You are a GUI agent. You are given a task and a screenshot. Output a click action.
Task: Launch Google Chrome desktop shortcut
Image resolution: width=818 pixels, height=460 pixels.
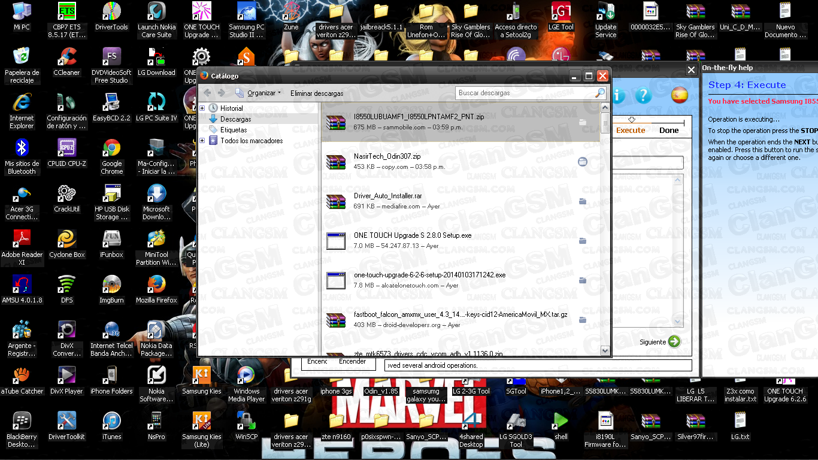click(x=111, y=157)
